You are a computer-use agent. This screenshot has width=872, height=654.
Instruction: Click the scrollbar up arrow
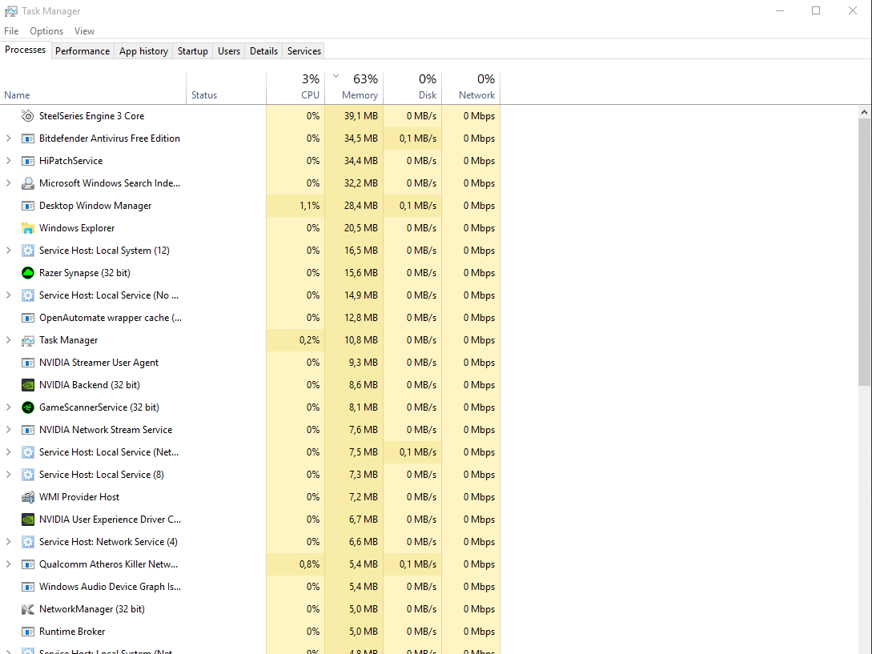coord(864,112)
